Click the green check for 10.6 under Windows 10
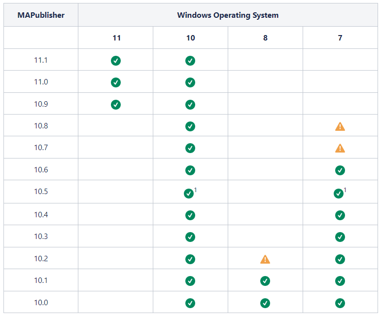382x318 pixels. [x=190, y=170]
